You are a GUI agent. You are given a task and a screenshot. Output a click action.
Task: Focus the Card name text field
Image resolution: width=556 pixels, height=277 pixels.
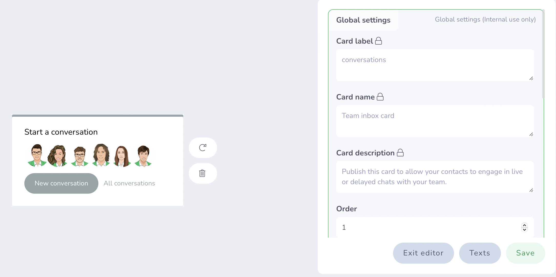point(435,121)
